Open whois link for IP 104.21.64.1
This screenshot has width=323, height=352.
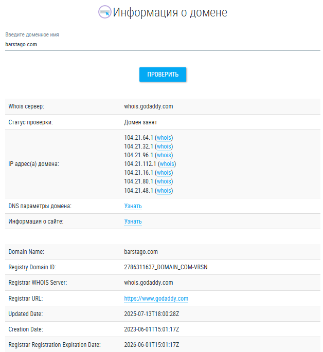click(164, 138)
